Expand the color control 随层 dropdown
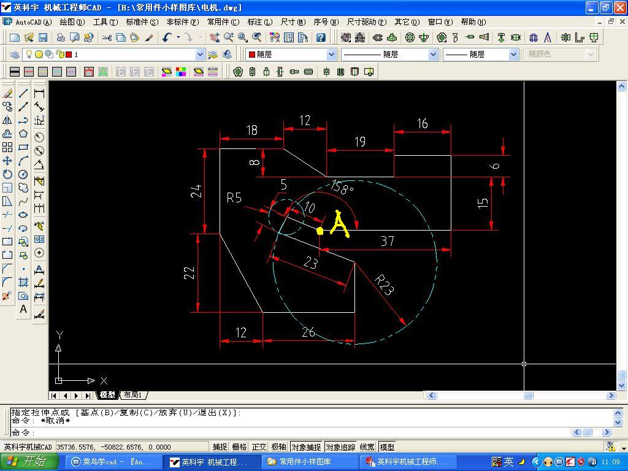Image resolution: width=628 pixels, height=471 pixels. 331,54
